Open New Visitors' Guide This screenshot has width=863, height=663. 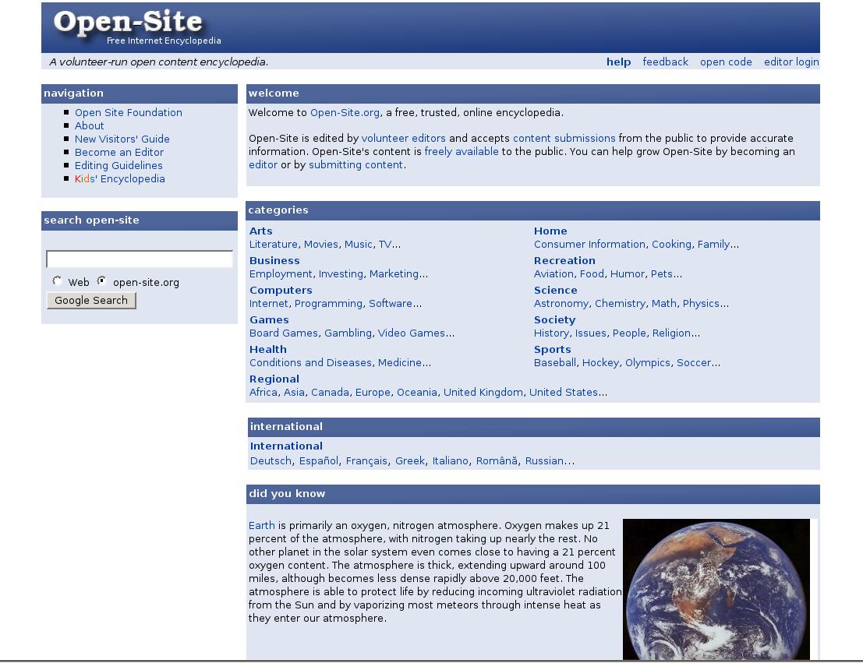pos(122,139)
